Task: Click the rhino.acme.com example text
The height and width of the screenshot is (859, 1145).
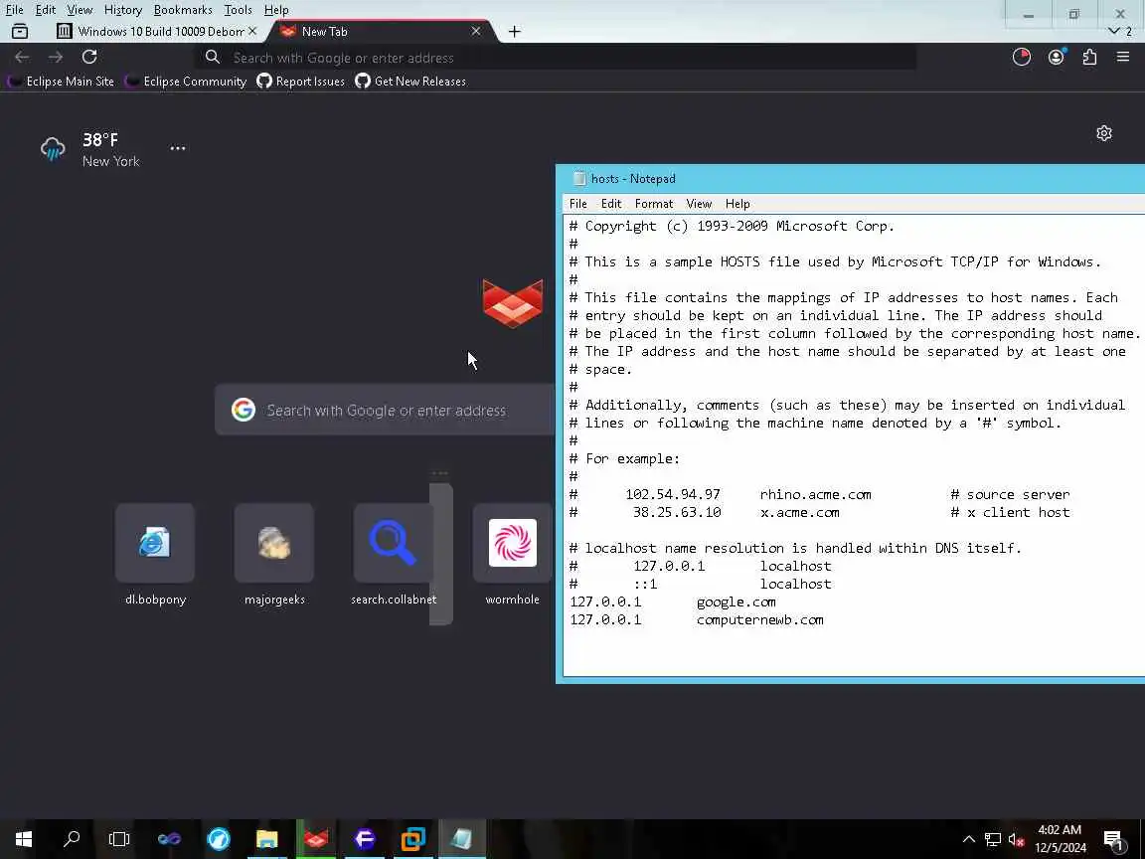Action: (x=816, y=494)
